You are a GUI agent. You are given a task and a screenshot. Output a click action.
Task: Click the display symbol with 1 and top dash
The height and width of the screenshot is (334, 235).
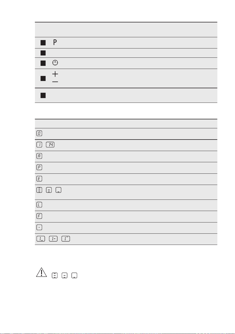click(x=66, y=239)
